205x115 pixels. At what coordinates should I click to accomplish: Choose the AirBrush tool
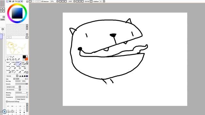[14, 64]
